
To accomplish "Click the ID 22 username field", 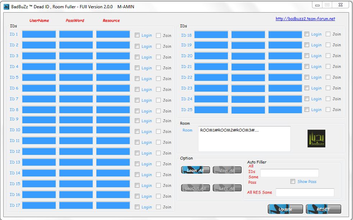I will tap(211, 77).
